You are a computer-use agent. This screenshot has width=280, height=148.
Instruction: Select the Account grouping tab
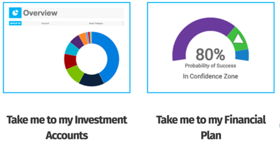45,23
